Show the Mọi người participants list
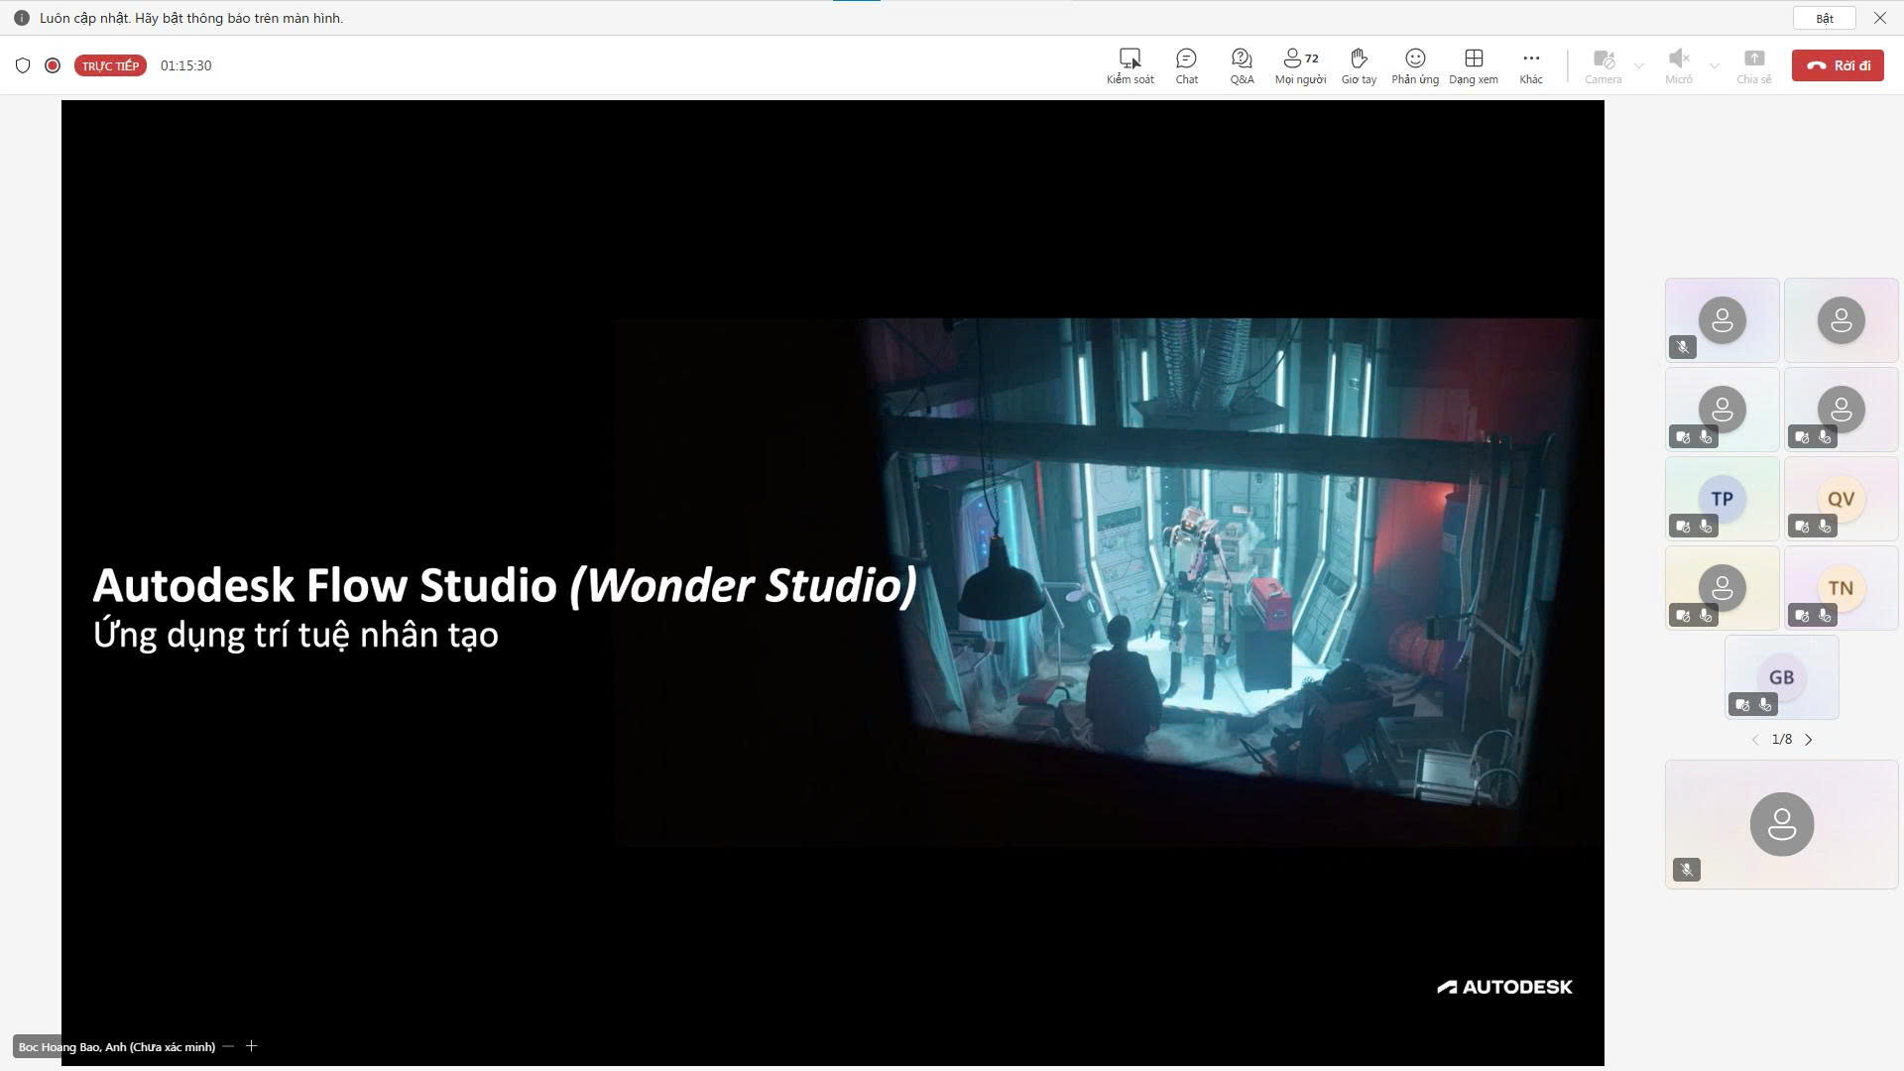This screenshot has height=1071, width=1904. 1300,65
